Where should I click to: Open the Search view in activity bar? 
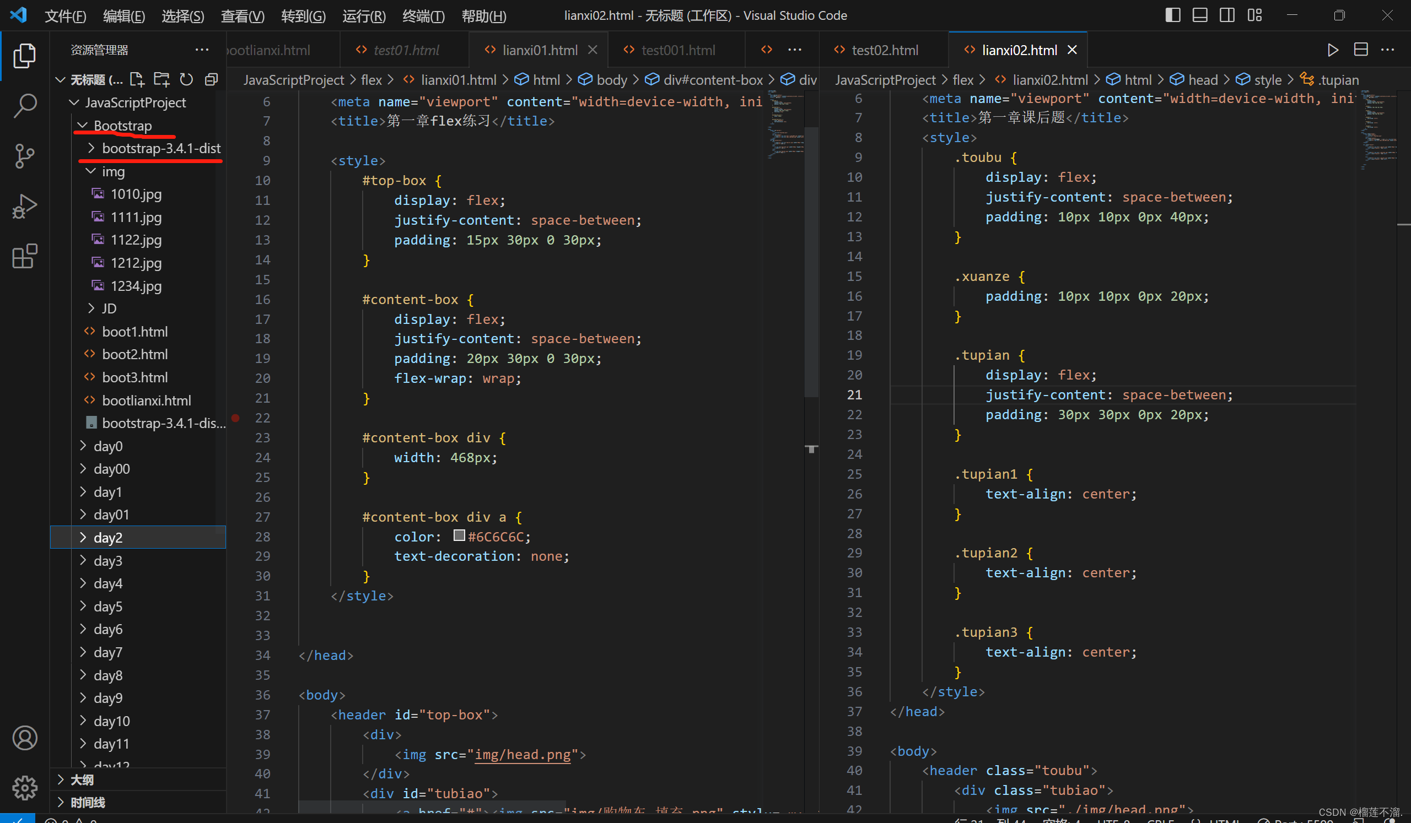(x=25, y=105)
